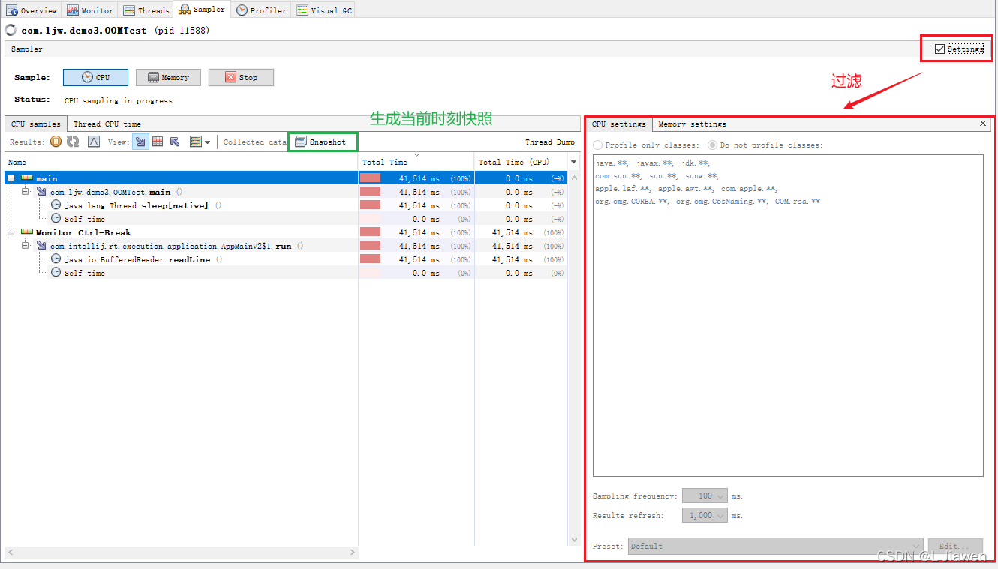This screenshot has height=569, width=998.
Task: Click the main thread icon
Action: tap(27, 178)
